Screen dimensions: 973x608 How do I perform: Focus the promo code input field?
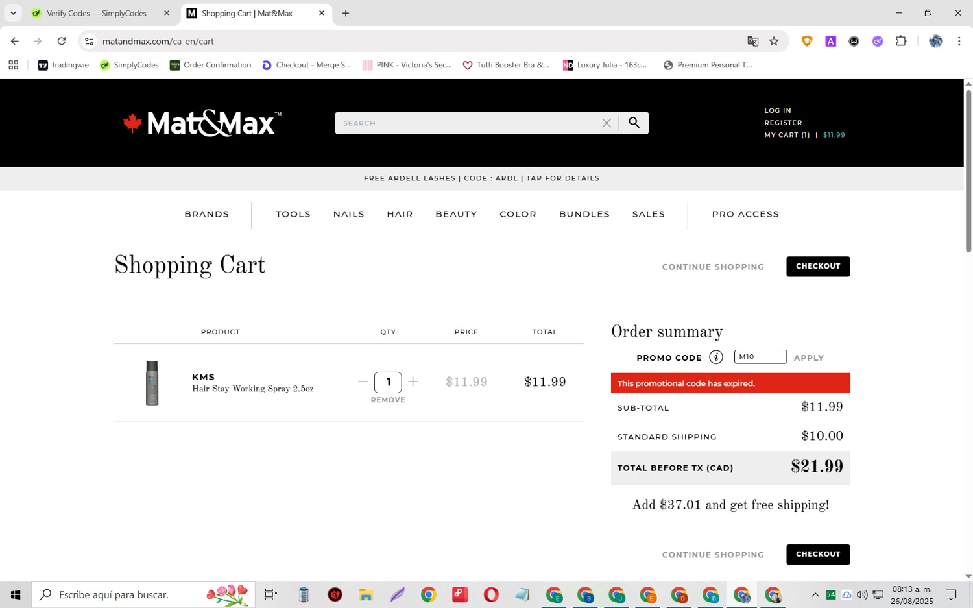(760, 357)
